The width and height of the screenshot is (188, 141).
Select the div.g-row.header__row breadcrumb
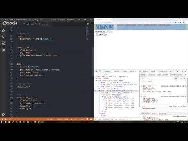coord(106,119)
